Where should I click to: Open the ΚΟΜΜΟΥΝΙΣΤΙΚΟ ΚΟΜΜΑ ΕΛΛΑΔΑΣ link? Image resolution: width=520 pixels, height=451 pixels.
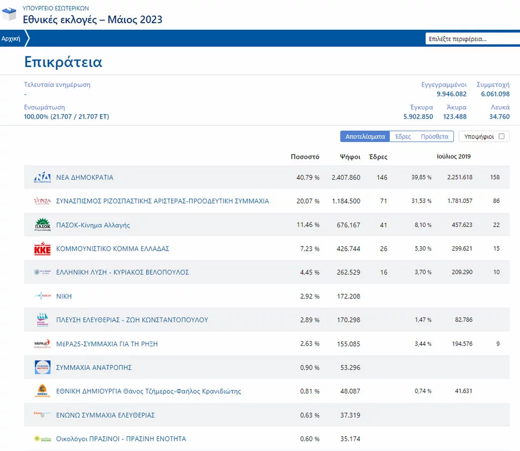click(x=113, y=249)
